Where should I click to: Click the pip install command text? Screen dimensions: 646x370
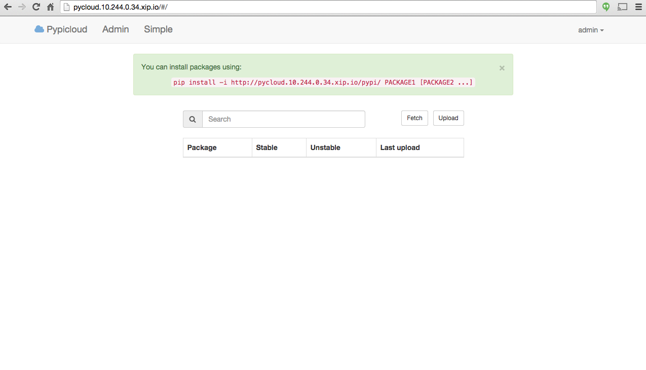click(323, 82)
